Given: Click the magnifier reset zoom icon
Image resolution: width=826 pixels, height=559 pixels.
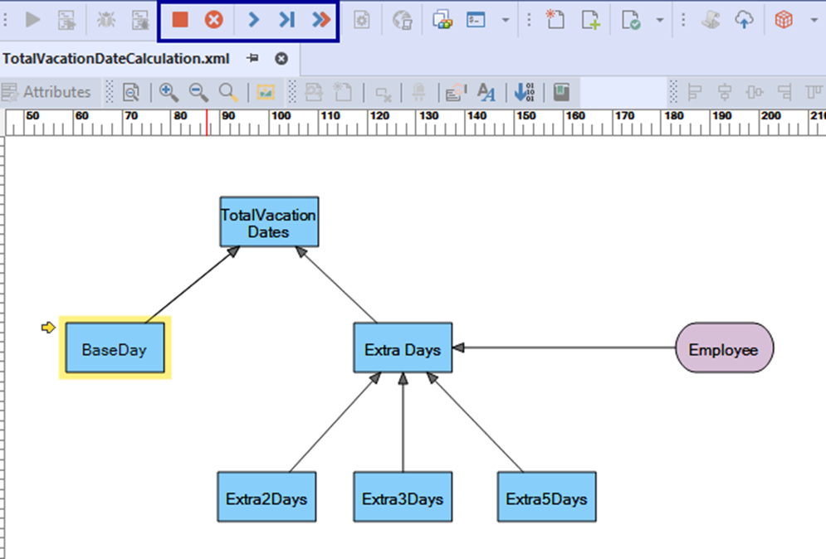Looking at the screenshot, I should tap(228, 92).
